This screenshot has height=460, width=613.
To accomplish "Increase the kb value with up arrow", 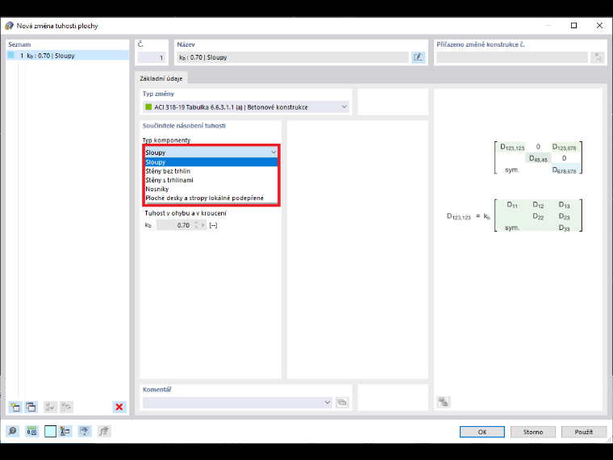I will 196,223.
